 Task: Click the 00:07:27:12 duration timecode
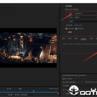pos(54,89)
